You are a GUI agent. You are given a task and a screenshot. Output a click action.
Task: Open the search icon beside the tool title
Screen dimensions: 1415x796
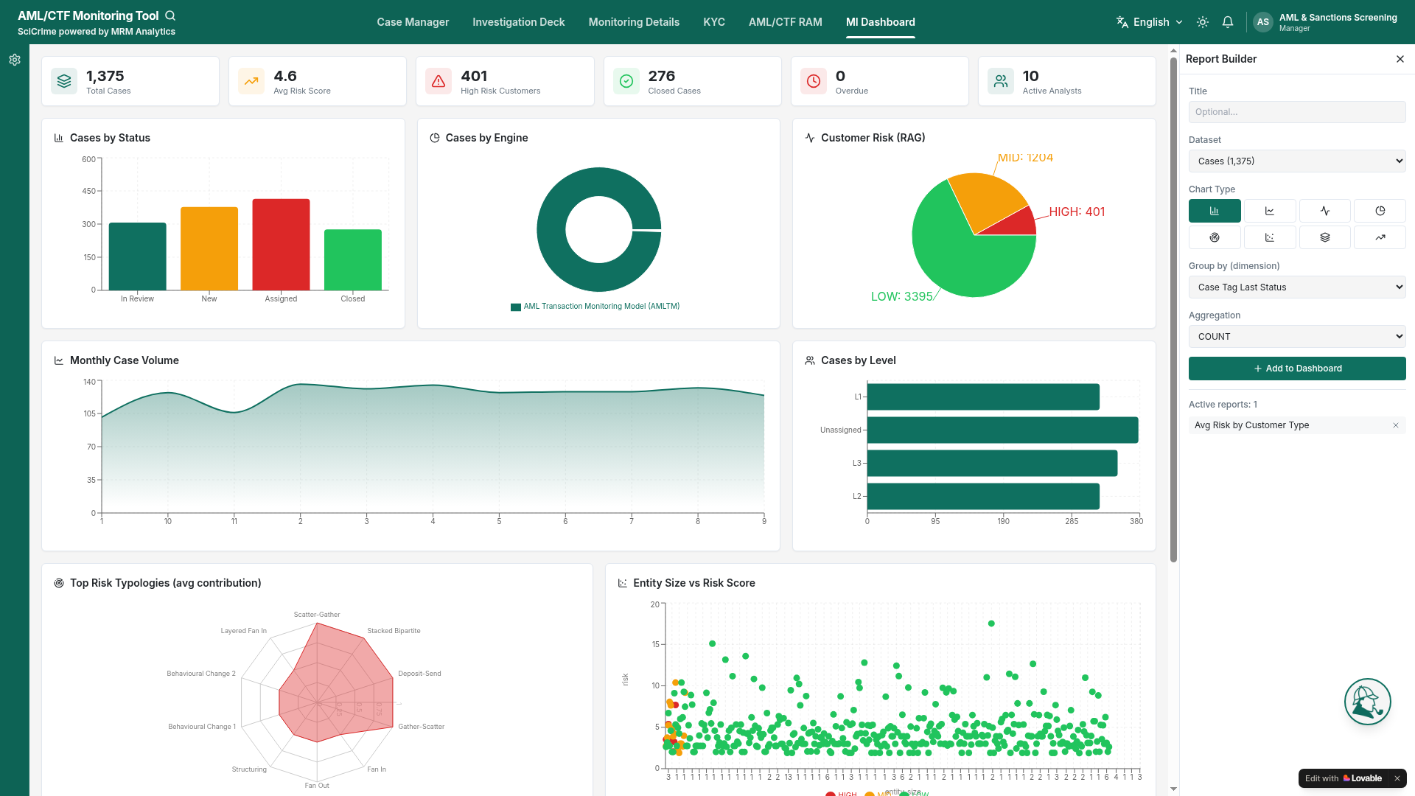click(x=170, y=15)
